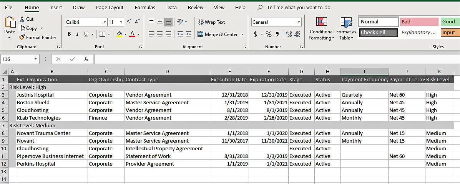Open Conditional Formatting menu
This screenshot has height=184, width=460.
[322, 29]
